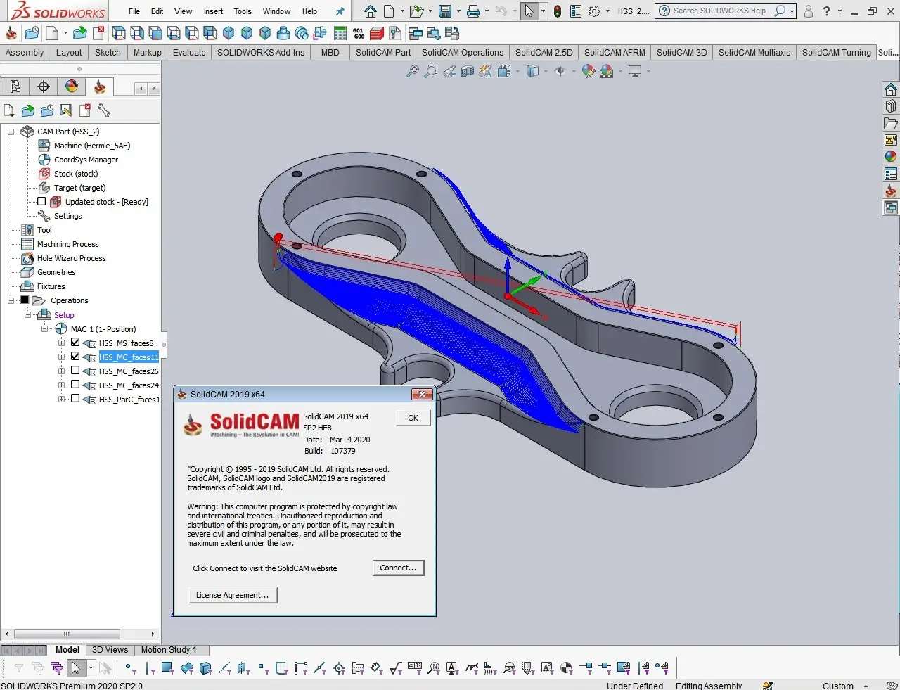Click the Zoom to Fit icon
Image resolution: width=900 pixels, height=690 pixels.
click(413, 71)
